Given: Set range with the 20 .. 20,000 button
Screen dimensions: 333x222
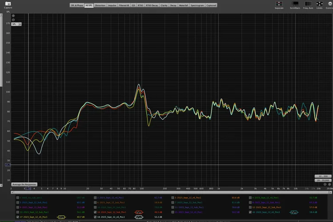Looking at the screenshot, I should 323,180.
